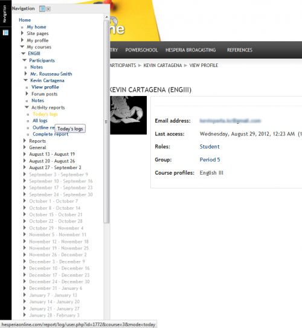Image resolution: width=302 pixels, height=328 pixels.
Task: Open Notes under Kevin Cartagena
Action: point(37,101)
